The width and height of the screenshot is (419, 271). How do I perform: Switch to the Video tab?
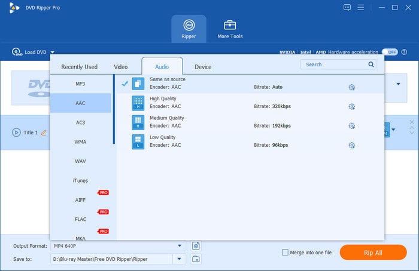[121, 67]
